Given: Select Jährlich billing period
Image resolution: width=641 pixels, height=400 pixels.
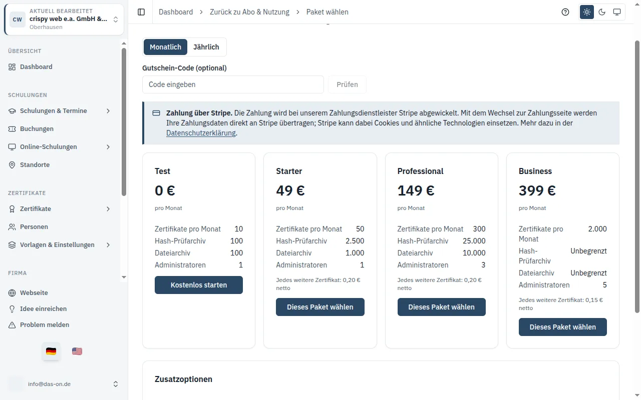Looking at the screenshot, I should point(206,47).
